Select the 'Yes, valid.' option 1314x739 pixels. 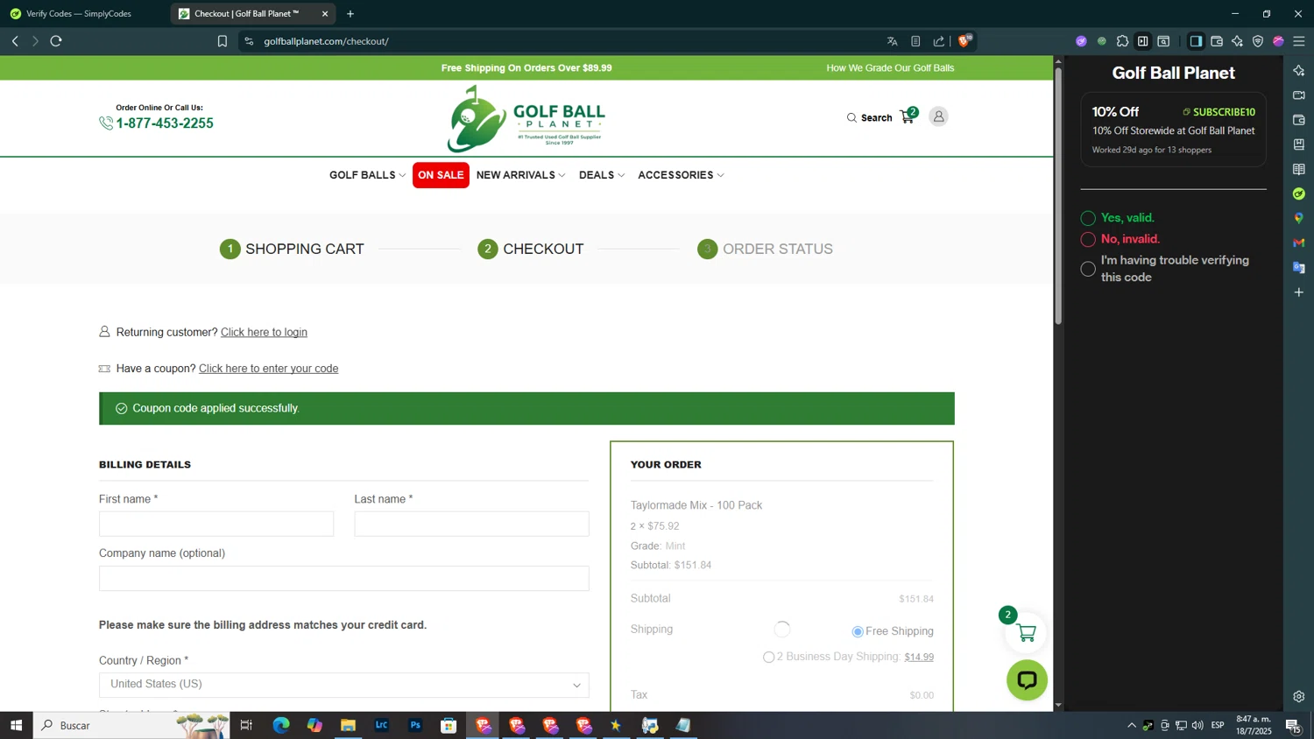(1088, 218)
